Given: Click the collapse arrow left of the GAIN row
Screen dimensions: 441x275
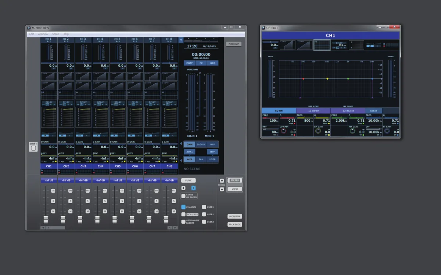Looking at the screenshot, I should (x=181, y=144).
